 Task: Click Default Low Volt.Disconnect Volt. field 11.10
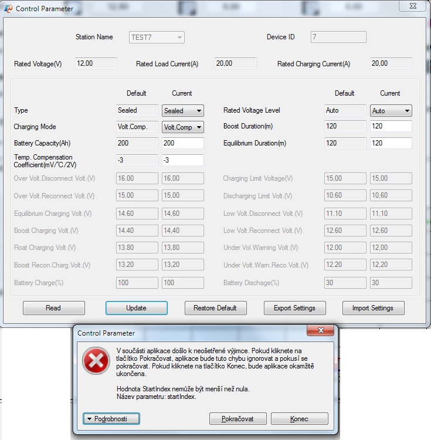tap(345, 214)
